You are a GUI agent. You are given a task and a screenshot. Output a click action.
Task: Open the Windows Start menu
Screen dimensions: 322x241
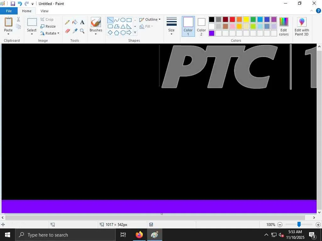point(8,235)
